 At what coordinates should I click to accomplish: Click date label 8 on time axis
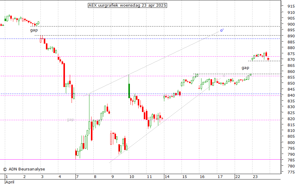pyautogui.click(x=95, y=177)
